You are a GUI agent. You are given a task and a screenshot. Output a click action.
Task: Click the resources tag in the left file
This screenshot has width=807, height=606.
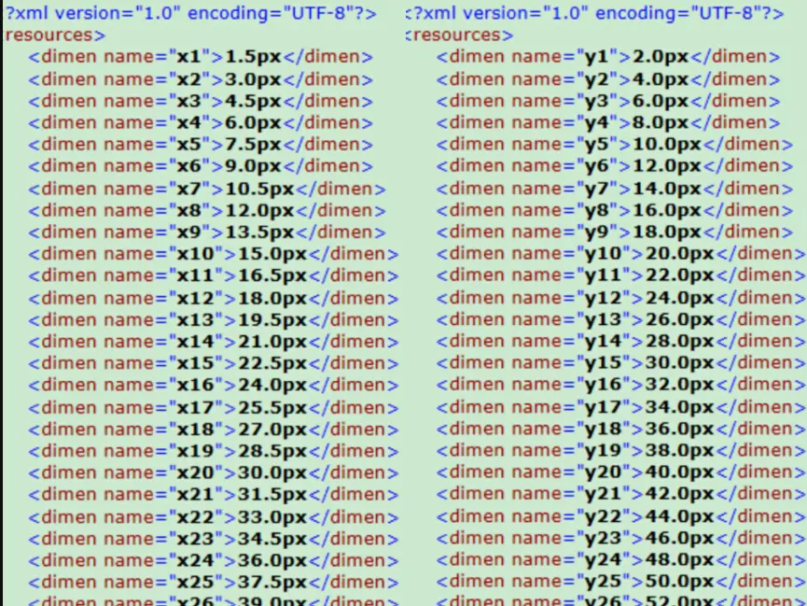pos(54,35)
